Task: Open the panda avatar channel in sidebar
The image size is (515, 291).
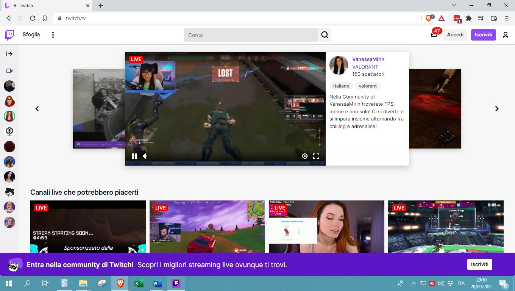Action: [x=9, y=192]
